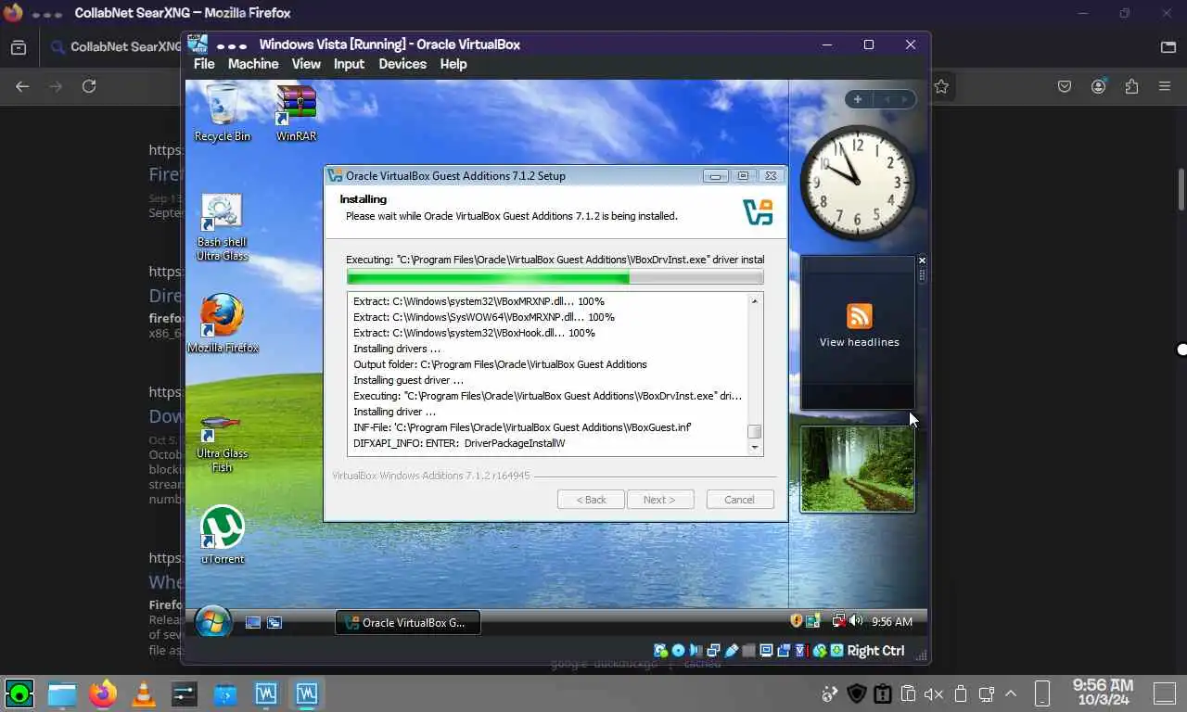Click the Firefox page vertical scrollbar

click(1181, 190)
